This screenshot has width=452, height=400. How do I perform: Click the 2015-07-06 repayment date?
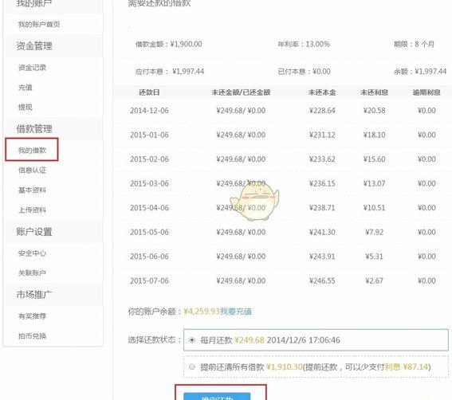point(149,280)
